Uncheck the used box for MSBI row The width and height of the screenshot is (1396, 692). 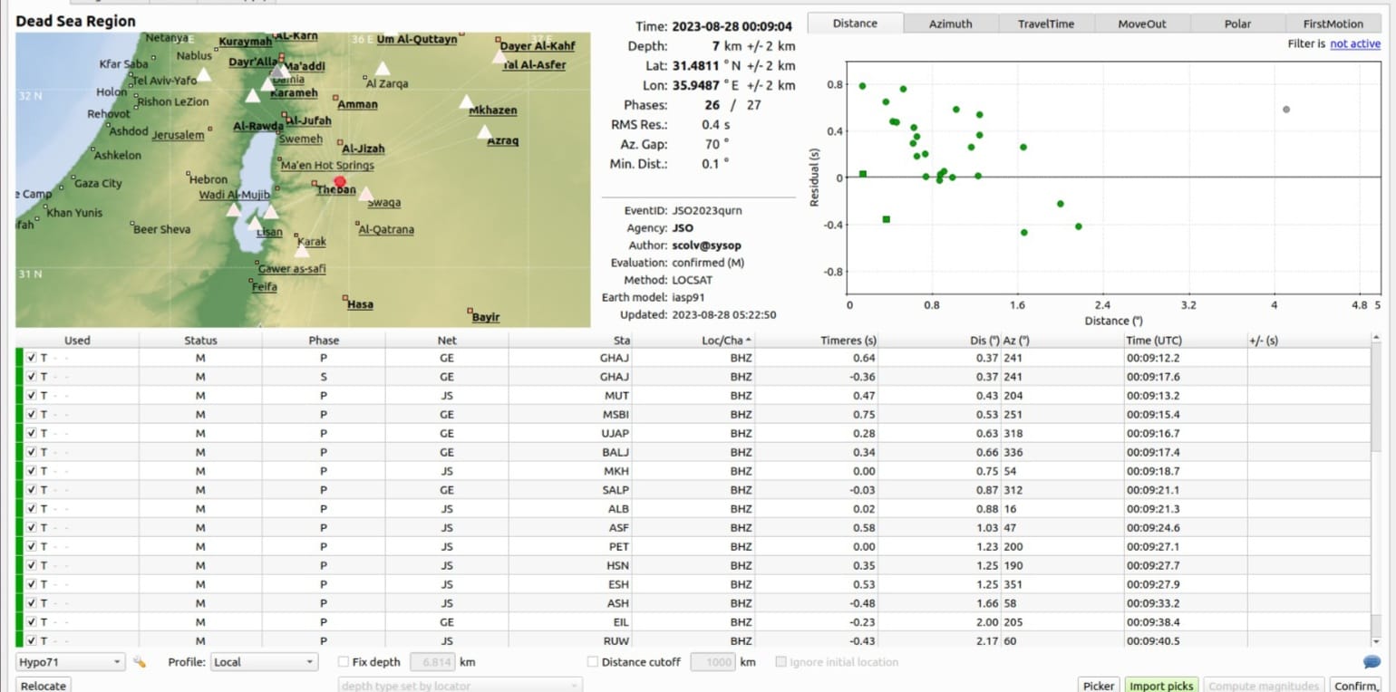32,415
